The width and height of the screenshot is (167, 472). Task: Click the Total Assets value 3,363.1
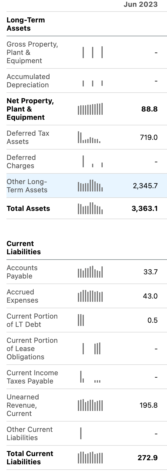click(x=145, y=209)
